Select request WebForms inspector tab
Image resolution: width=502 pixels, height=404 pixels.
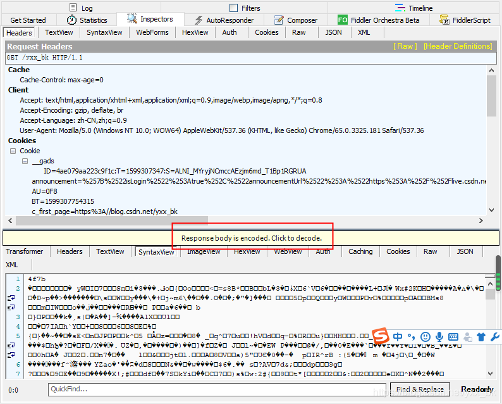tap(152, 32)
